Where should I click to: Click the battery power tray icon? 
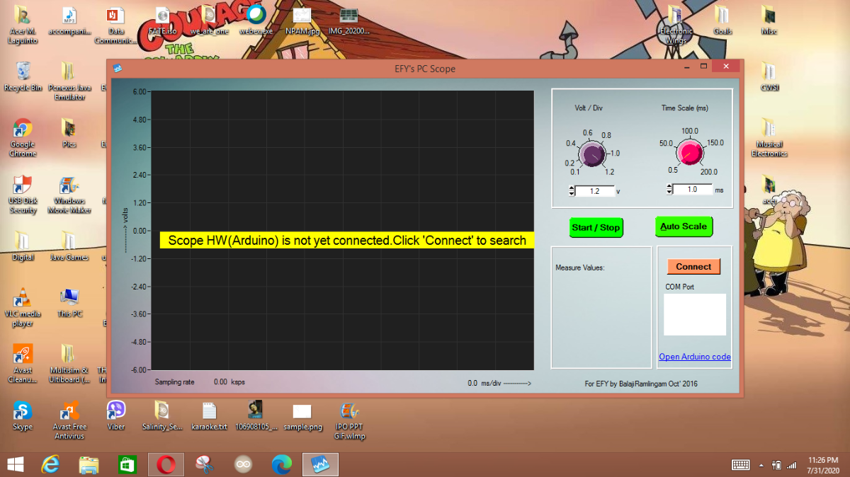(x=777, y=464)
